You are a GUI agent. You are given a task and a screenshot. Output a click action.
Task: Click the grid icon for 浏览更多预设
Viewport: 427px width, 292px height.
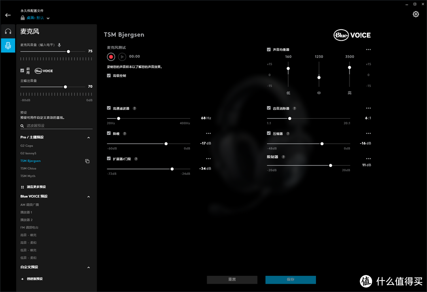click(x=22, y=187)
